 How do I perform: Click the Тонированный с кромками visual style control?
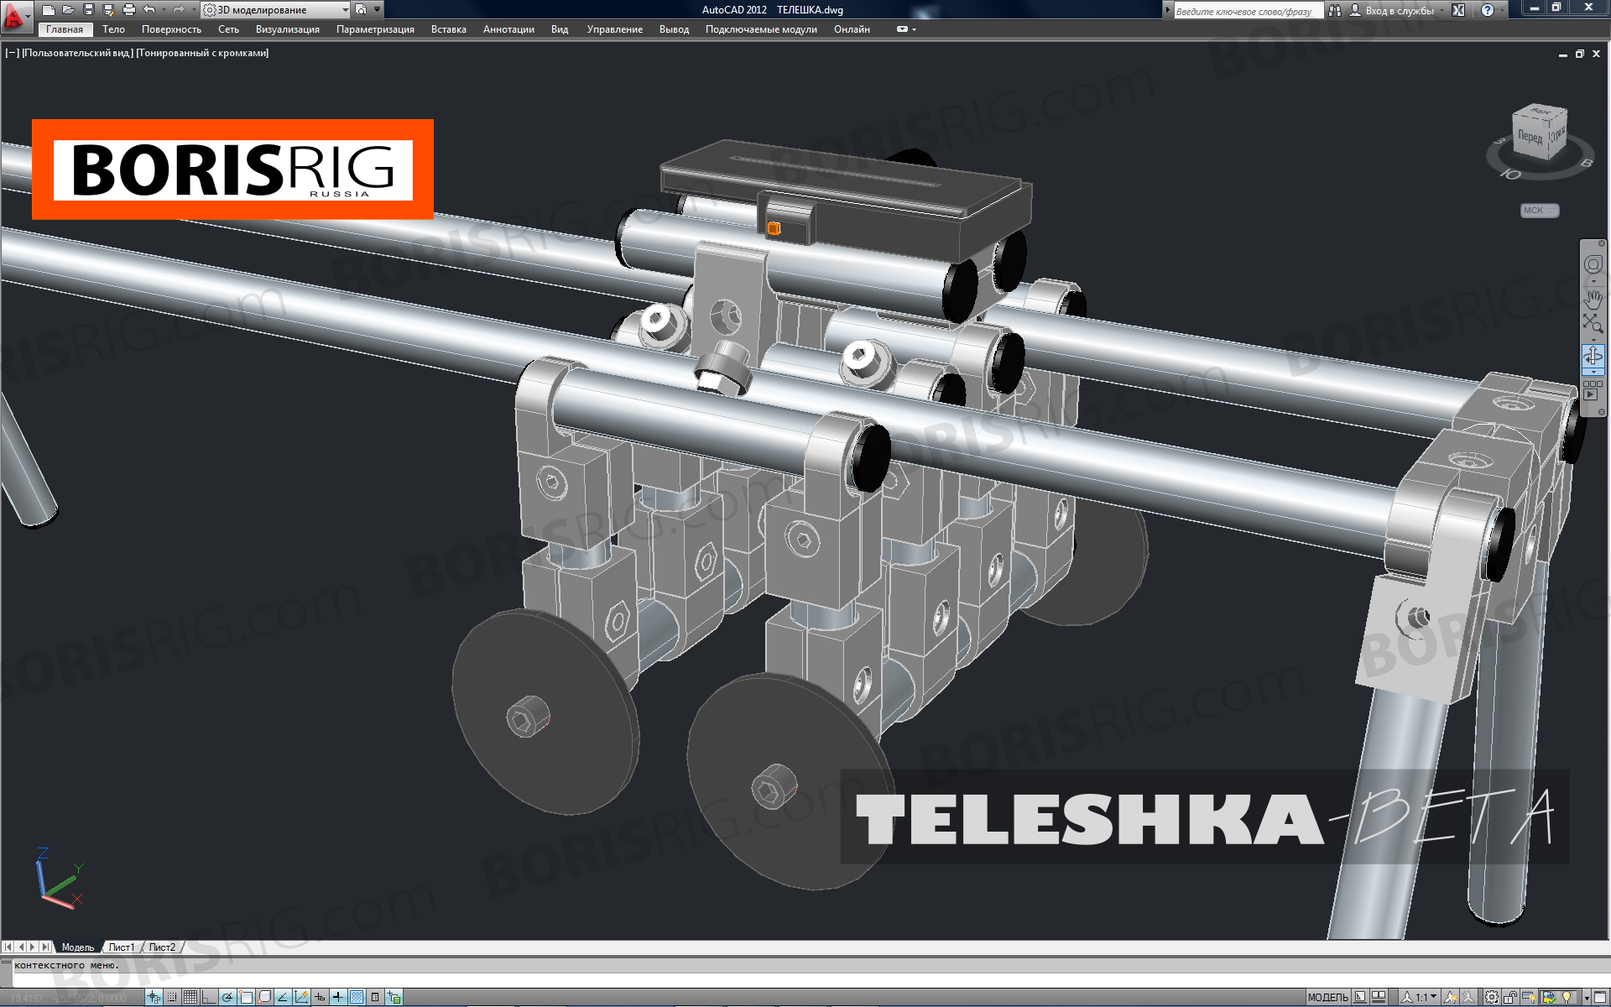pyautogui.click(x=202, y=53)
